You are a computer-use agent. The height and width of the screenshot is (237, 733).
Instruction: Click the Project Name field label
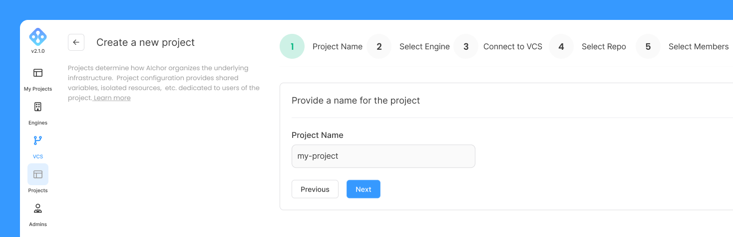tap(318, 135)
